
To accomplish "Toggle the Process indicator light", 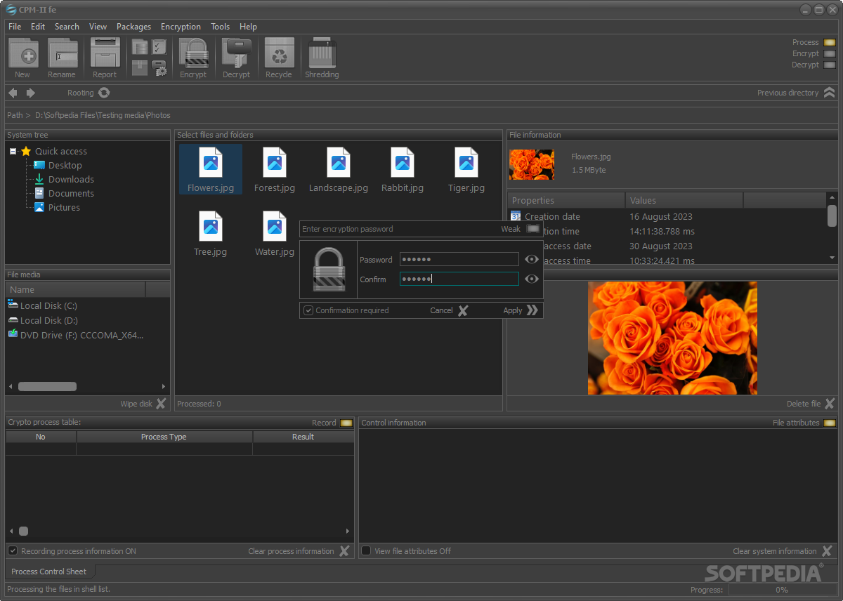I will click(x=830, y=42).
